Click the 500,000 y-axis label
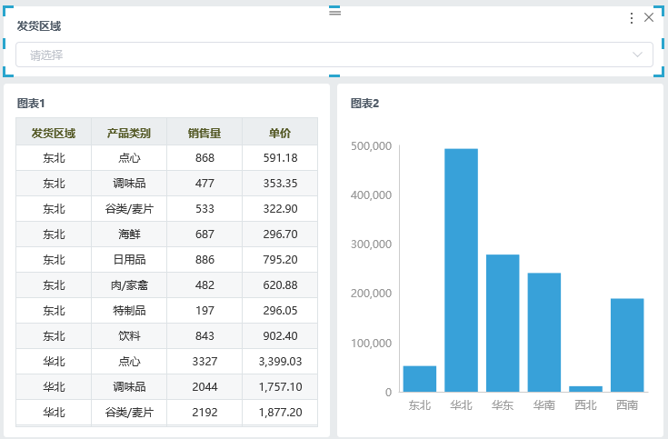Viewport: 668px width, 439px height. (371, 146)
